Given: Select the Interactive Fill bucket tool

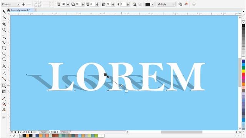Looking at the screenshot, I should coord(4,104).
